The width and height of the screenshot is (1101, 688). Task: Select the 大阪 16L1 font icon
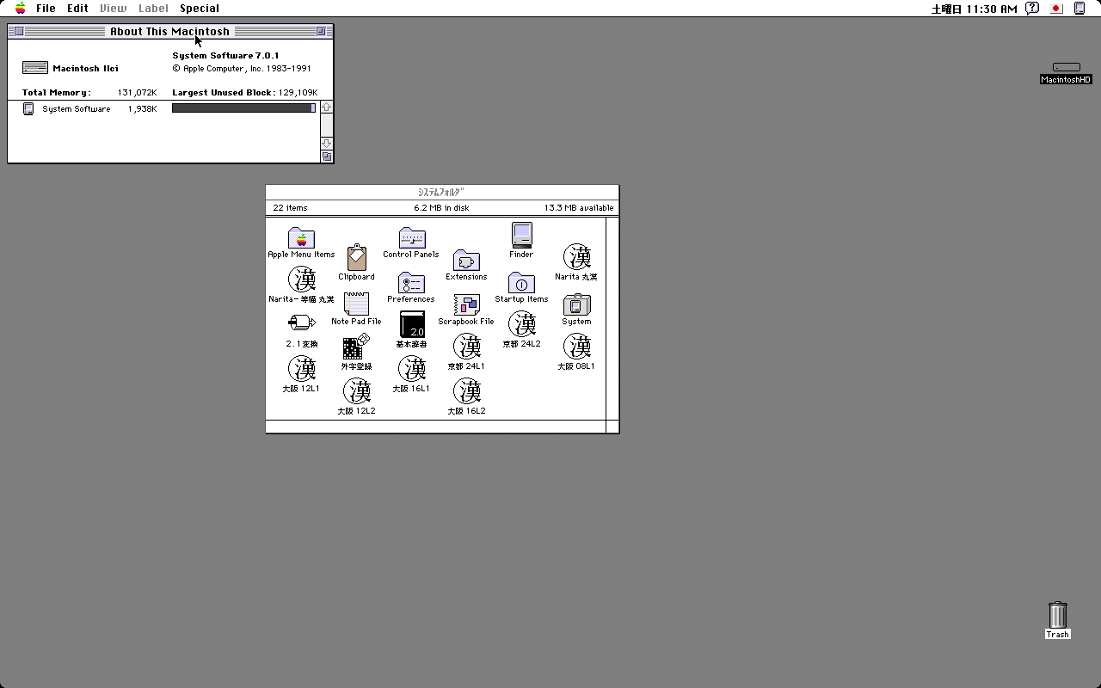click(x=411, y=369)
